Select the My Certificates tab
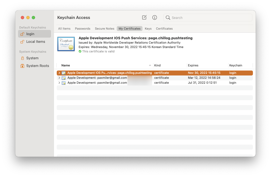Image resolution: width=271 pixels, height=177 pixels. [x=129, y=29]
